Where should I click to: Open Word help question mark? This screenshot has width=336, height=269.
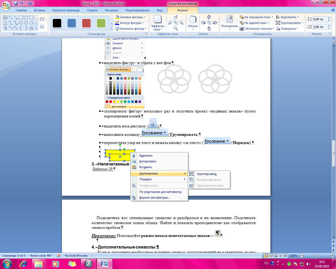coord(333,10)
